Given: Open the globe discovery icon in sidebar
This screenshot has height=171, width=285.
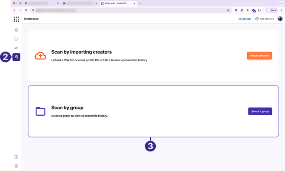Looking at the screenshot, I should pos(16,30).
